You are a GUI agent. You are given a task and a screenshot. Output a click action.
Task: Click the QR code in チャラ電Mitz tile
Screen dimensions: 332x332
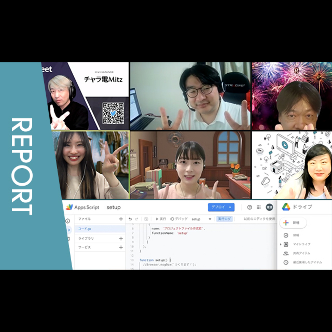[x=113, y=113]
